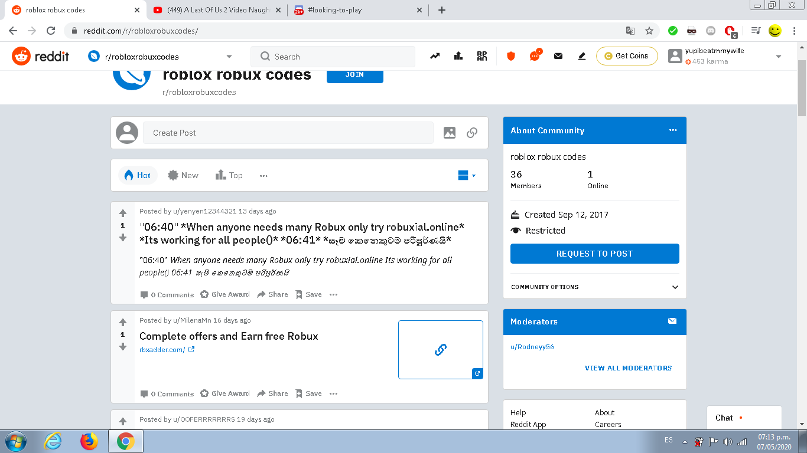Open trending feed via the chart icon
807x453 pixels.
434,56
